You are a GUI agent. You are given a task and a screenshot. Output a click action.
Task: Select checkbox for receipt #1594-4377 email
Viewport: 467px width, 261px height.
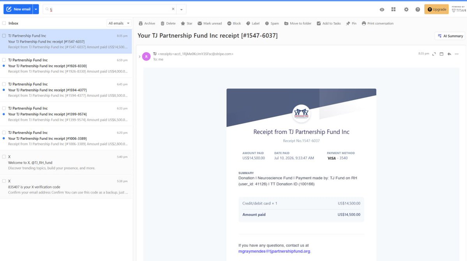4,84
